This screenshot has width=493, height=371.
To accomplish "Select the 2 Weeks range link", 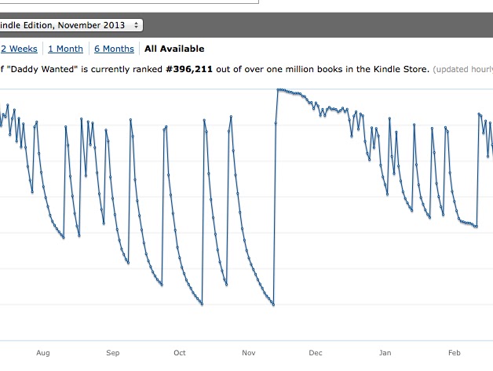I will pyautogui.click(x=19, y=49).
